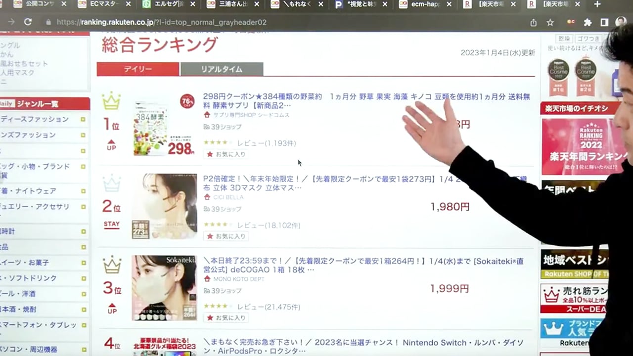Click 39ショップ badge on rank 1 item
Image resolution: width=633 pixels, height=356 pixels.
click(x=223, y=127)
